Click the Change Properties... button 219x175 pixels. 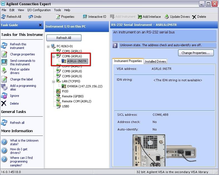tap(196, 53)
